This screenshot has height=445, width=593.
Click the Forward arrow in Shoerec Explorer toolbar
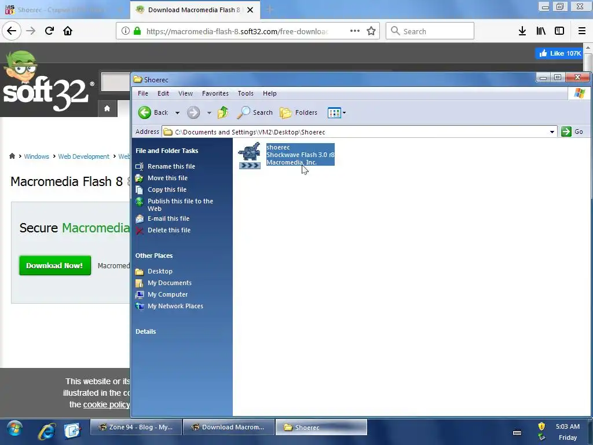[x=193, y=112]
